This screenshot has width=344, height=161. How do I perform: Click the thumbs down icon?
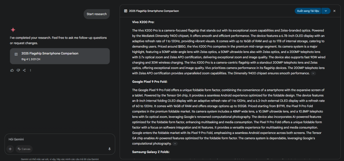click(18, 70)
